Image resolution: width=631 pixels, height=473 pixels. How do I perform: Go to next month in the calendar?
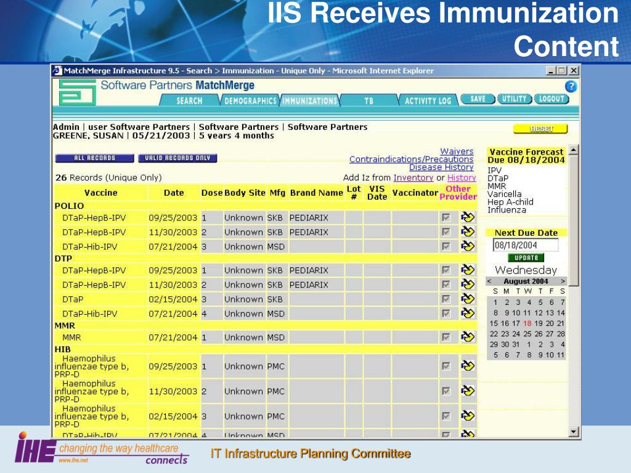563,281
